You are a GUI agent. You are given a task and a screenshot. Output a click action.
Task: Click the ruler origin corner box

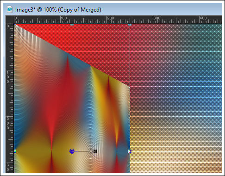click(x=10, y=19)
